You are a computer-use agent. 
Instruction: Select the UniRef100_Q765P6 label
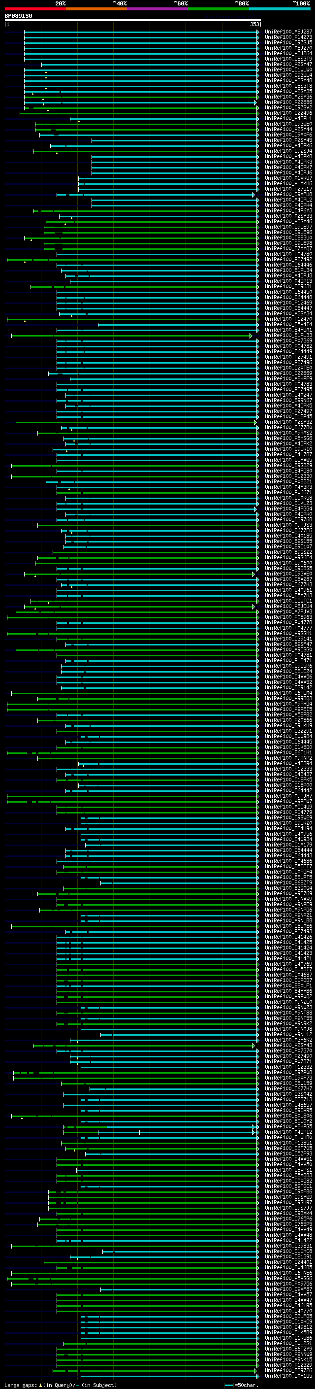tap(288, 1219)
